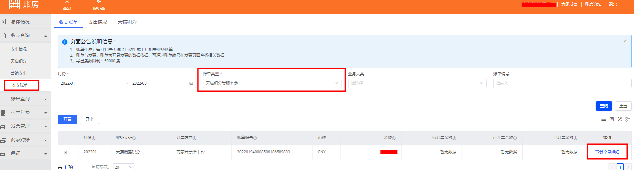Click info icon beside 待开票金额 header
Image resolution: width=634 pixels, height=170 pixels.
454,138
